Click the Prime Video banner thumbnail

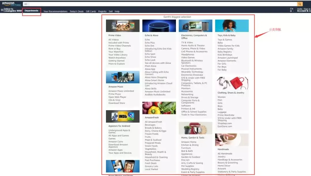coord(123,26)
